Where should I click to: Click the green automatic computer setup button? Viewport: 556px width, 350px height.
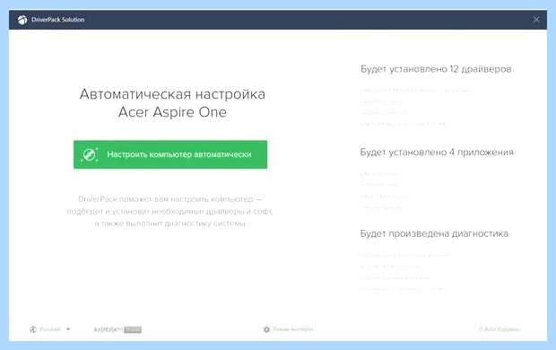coord(170,154)
